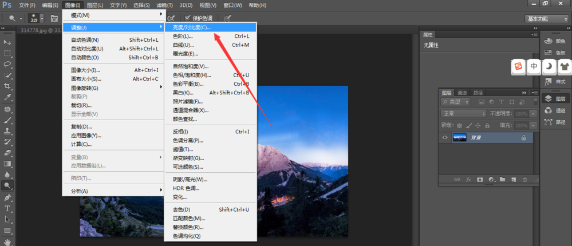Toggle lock transparent pixels
The width and height of the screenshot is (572, 246).
pos(459,125)
